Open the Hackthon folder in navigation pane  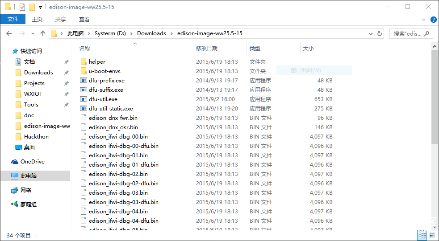coord(36,137)
